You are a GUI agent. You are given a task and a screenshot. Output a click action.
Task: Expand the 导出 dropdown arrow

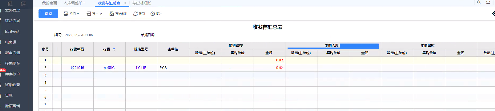101,14
